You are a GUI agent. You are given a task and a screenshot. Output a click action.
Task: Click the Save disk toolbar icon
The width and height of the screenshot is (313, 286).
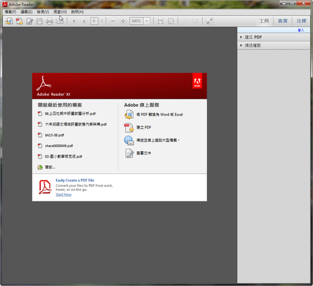point(39,21)
